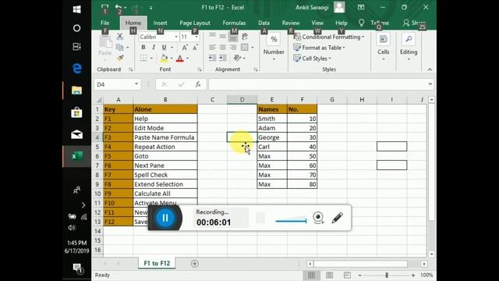499x281 pixels.
Task: Switch to the Formulas tab
Action: 234,23
